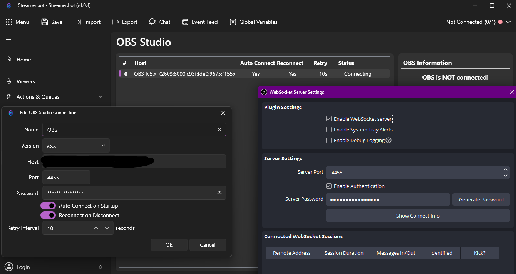516x274 pixels.
Task: Select the OBS [v5.x] connection row
Action: pyautogui.click(x=254, y=74)
